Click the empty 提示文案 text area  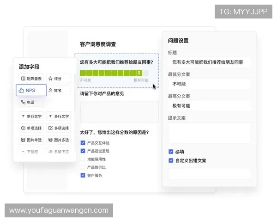(210, 133)
